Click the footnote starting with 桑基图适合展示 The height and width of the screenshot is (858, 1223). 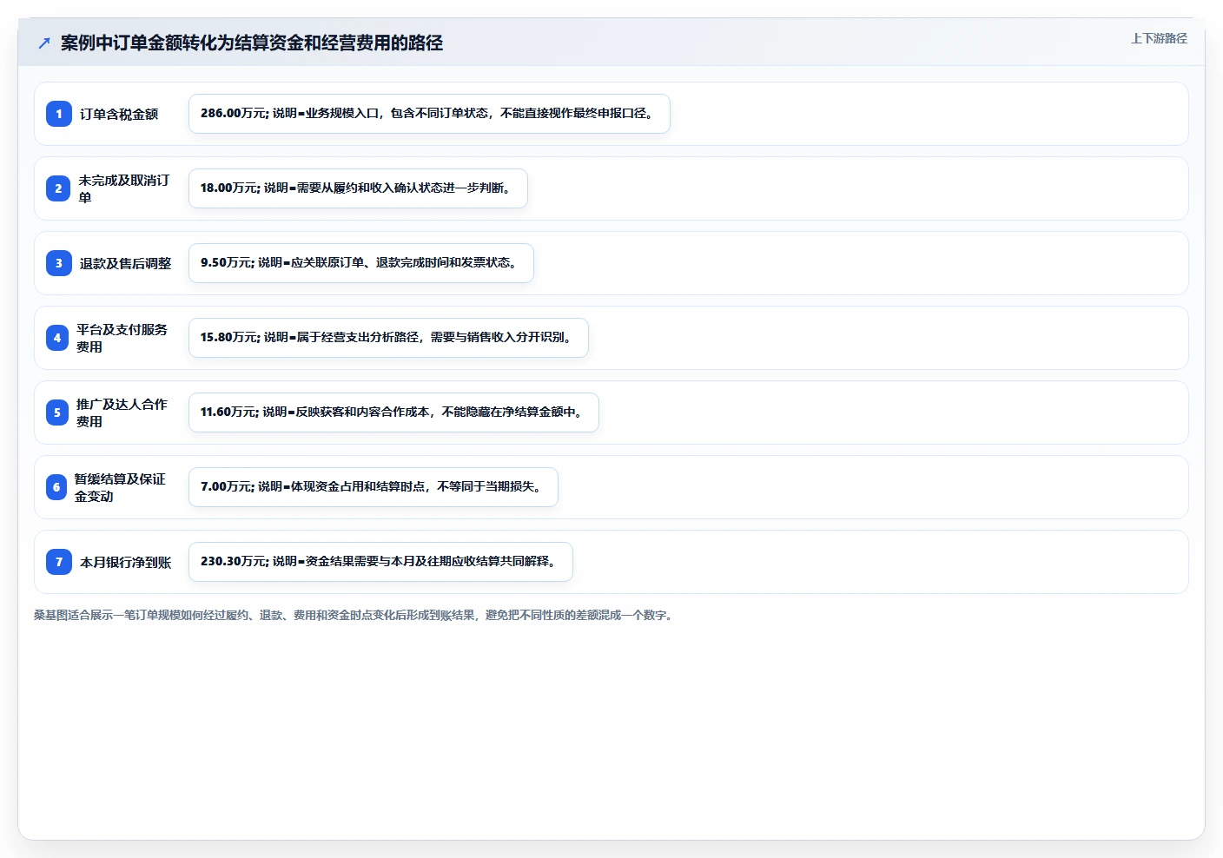click(x=355, y=615)
